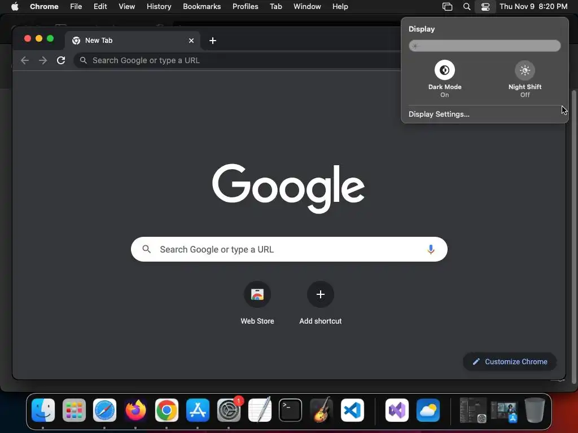
Task: Open Visual Studio purple icon in Dock
Action: [397, 410]
